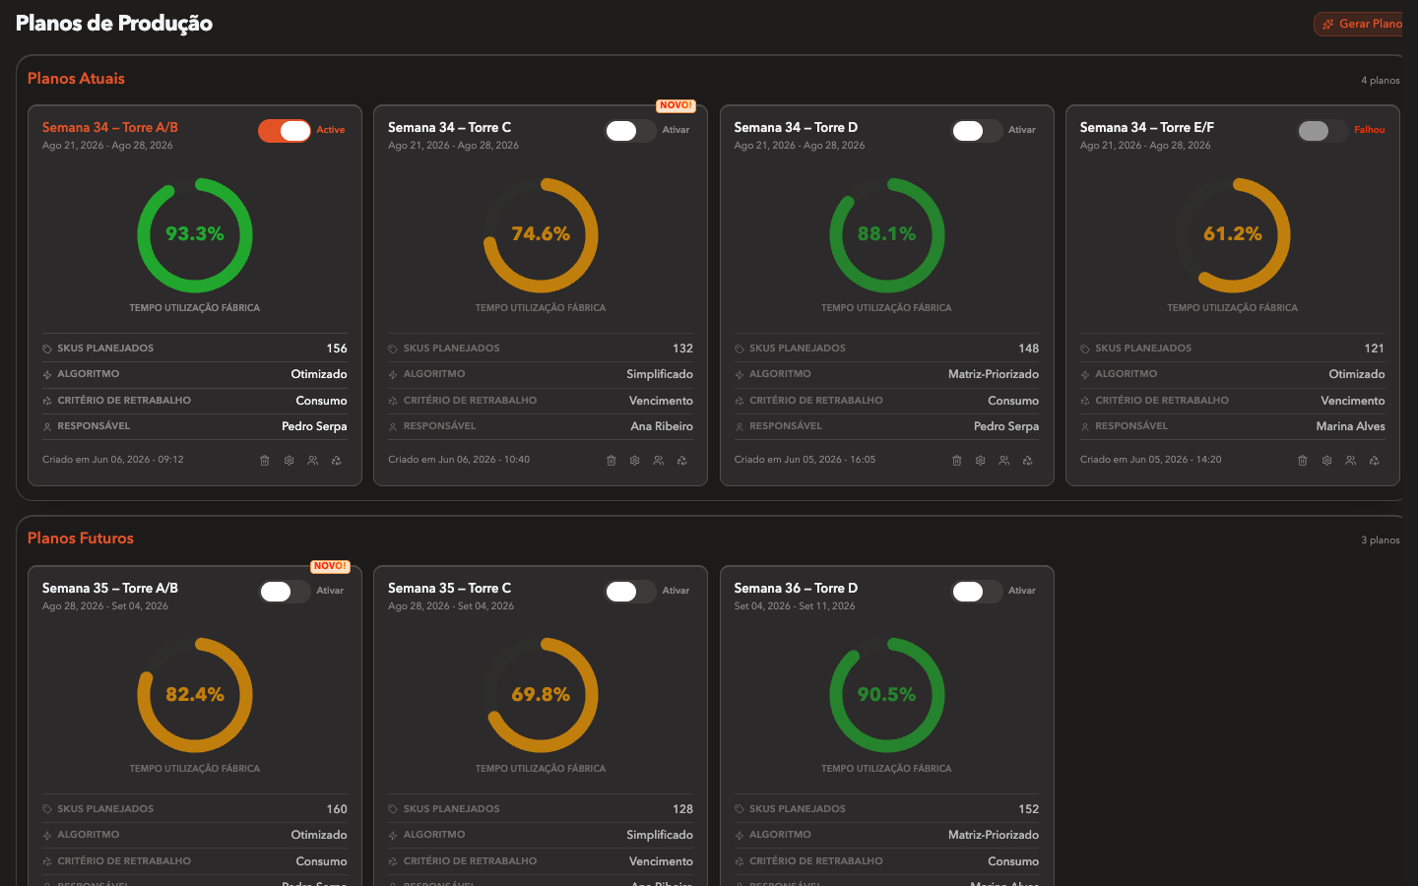Activate the Semana 36 – Torre D toggle
Image resolution: width=1418 pixels, height=886 pixels.
[x=977, y=592]
